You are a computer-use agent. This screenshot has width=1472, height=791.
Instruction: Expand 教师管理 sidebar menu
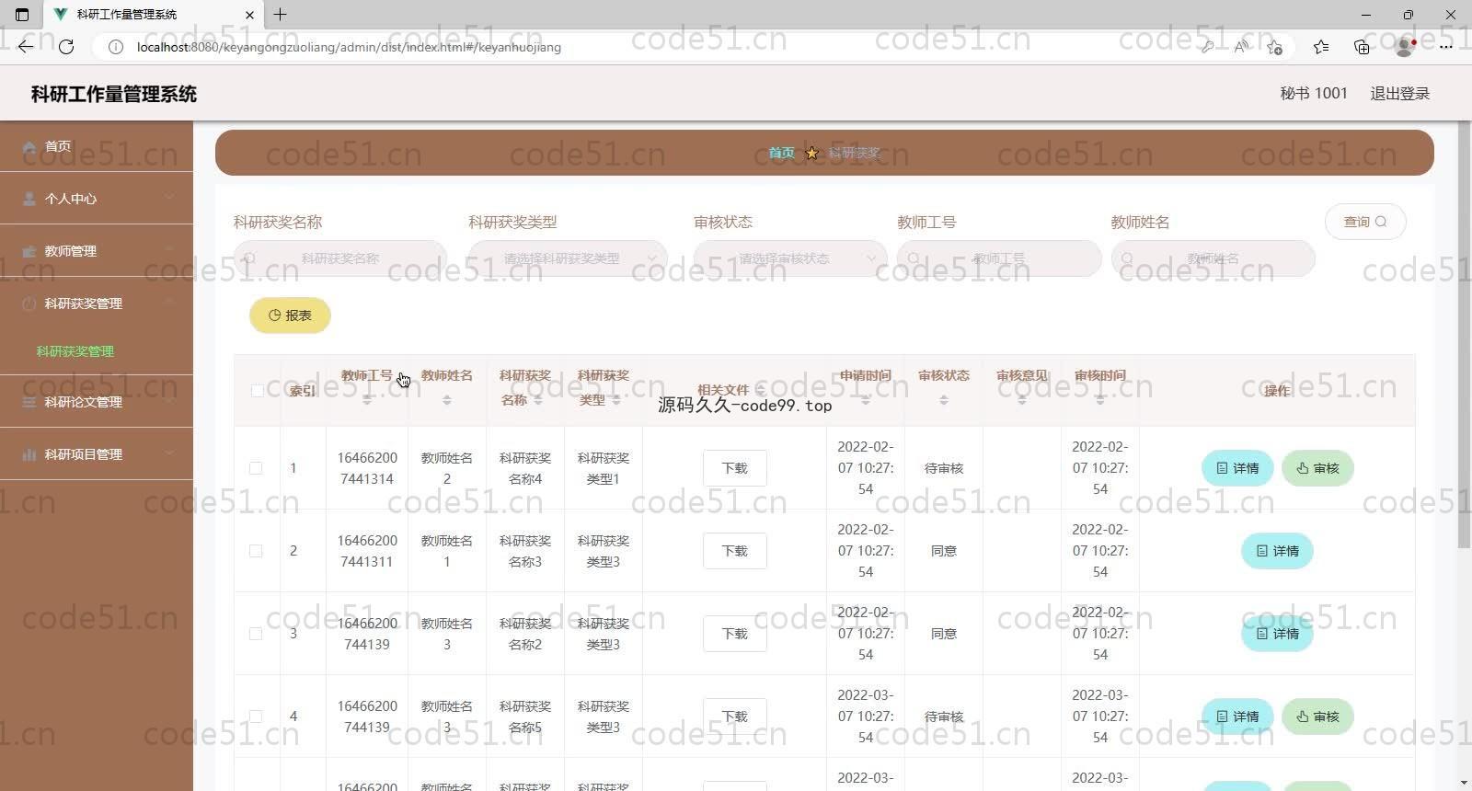tap(97, 251)
